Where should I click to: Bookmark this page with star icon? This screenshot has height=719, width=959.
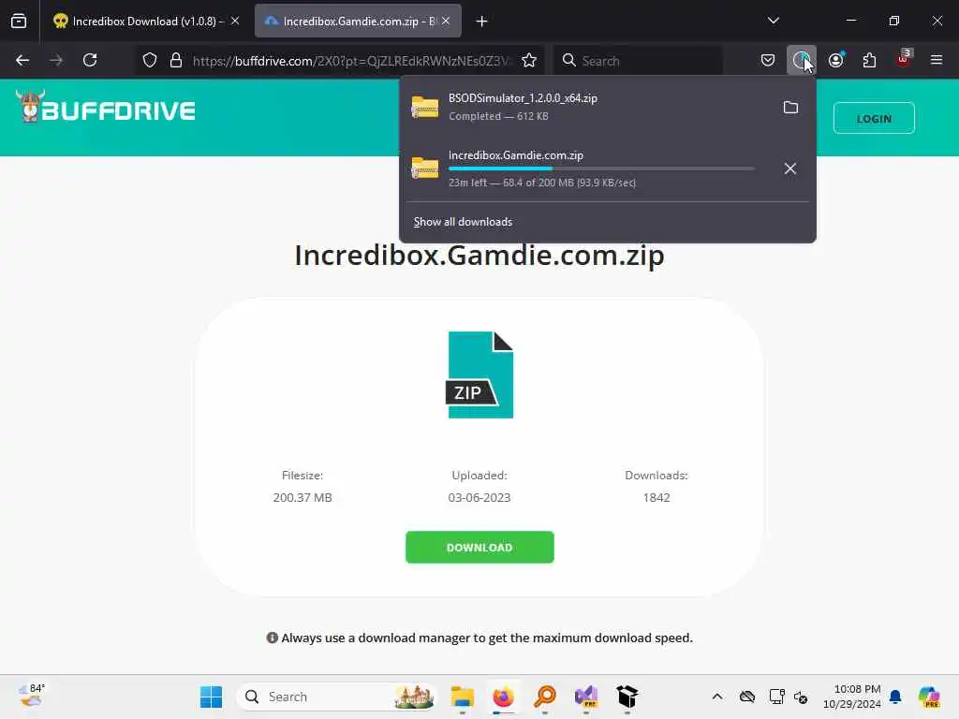529,61
